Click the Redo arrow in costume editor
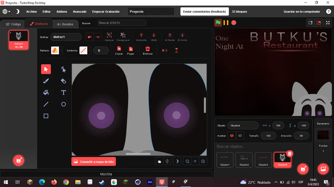 [98, 37]
